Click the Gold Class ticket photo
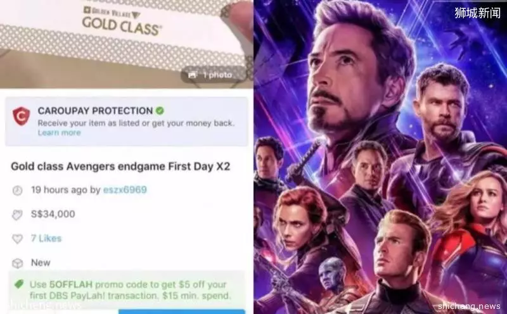The height and width of the screenshot is (314, 507). tap(126, 44)
